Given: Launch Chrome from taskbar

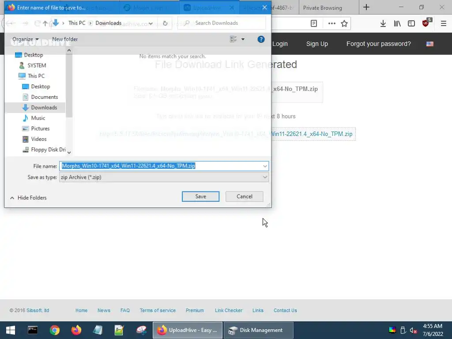Looking at the screenshot, I should (54, 330).
